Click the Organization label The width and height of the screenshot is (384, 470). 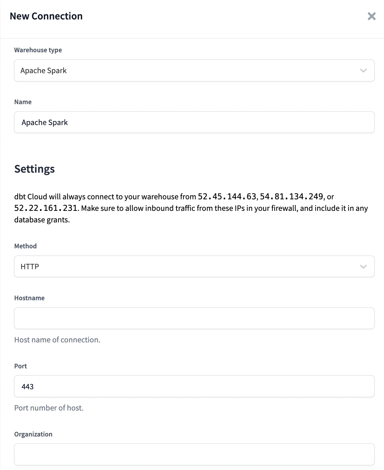33,434
